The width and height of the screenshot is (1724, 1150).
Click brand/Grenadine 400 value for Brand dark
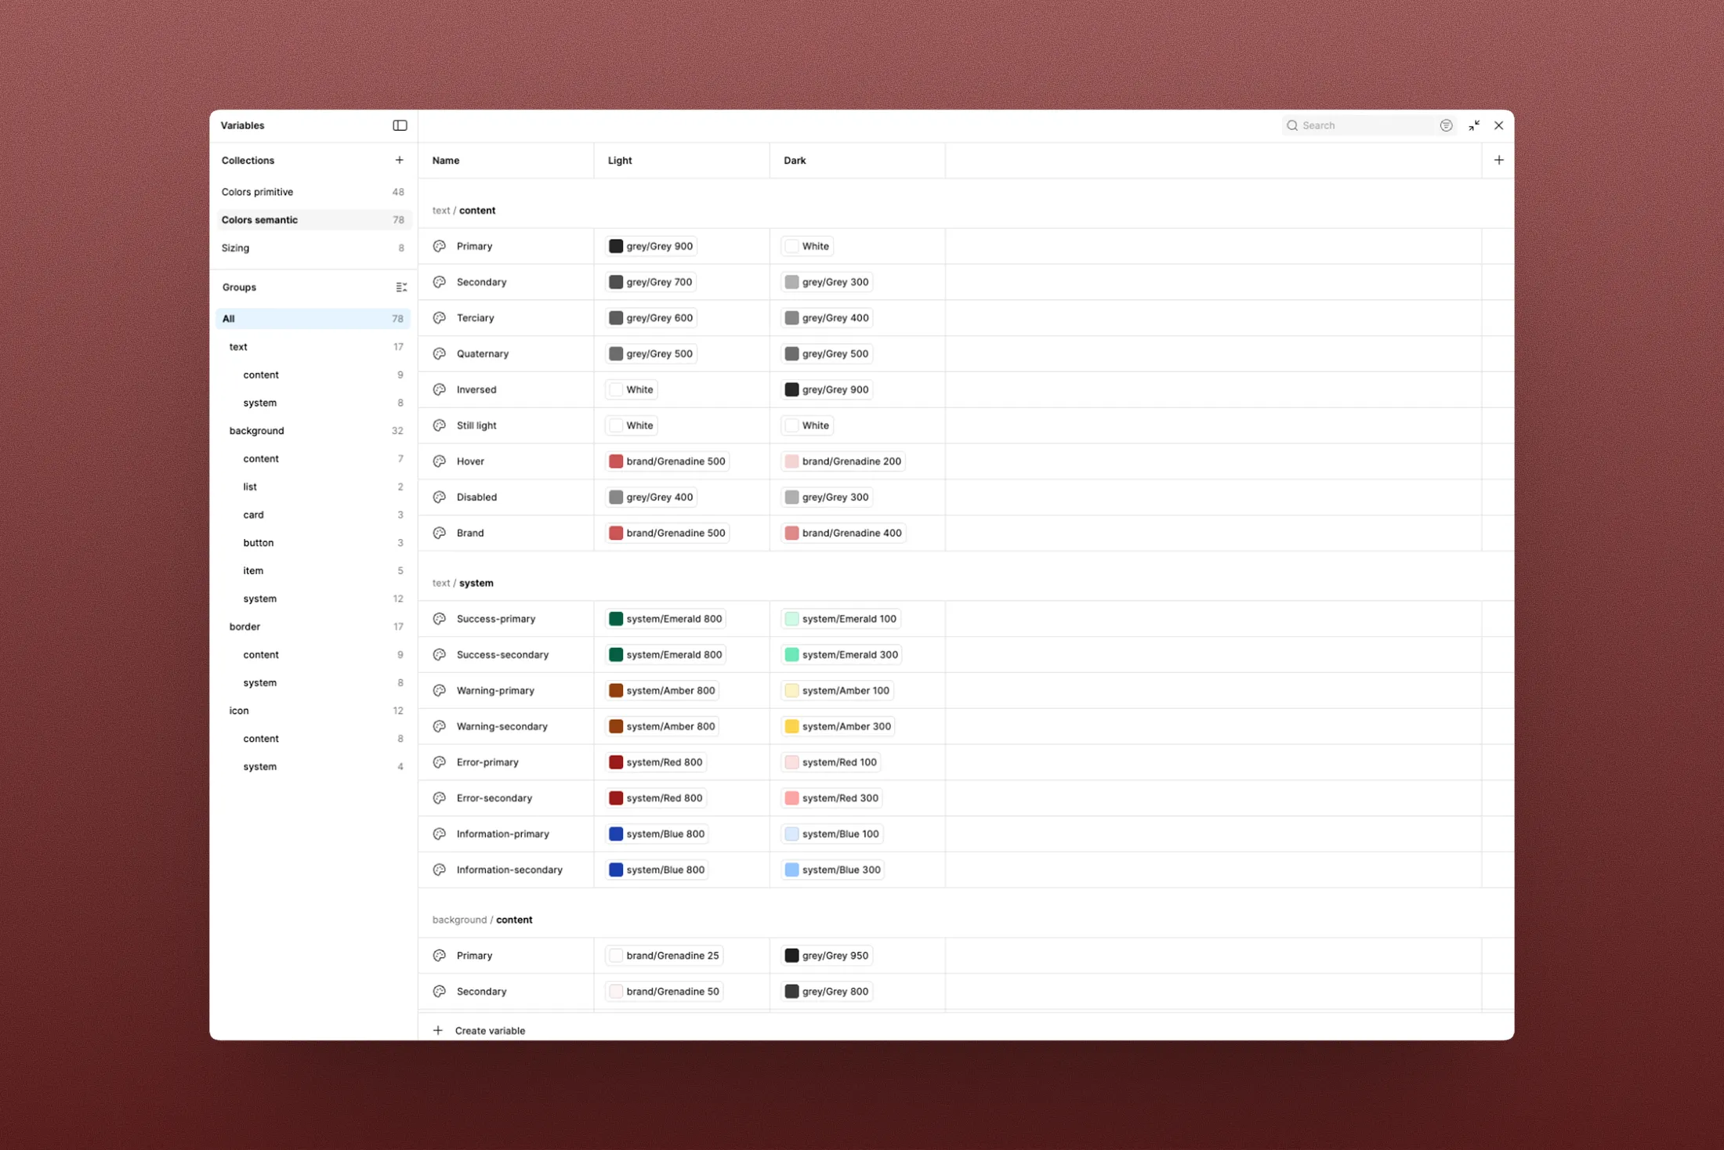[x=843, y=533]
